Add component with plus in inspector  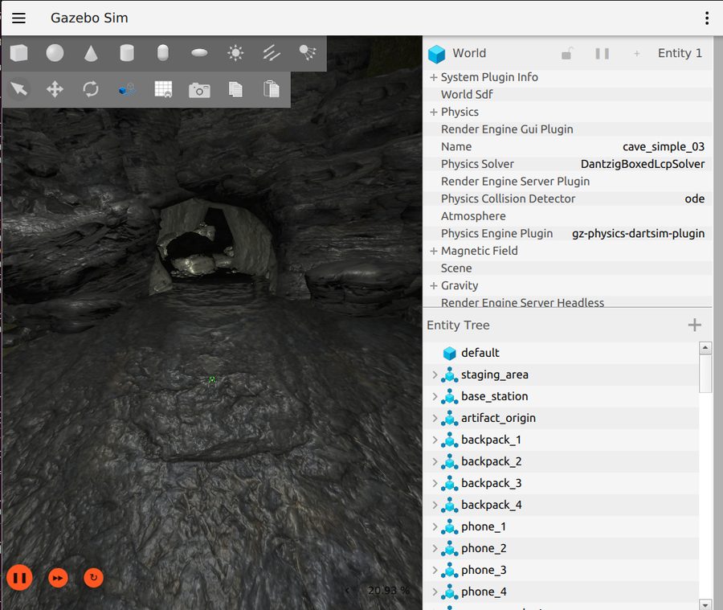(x=637, y=54)
